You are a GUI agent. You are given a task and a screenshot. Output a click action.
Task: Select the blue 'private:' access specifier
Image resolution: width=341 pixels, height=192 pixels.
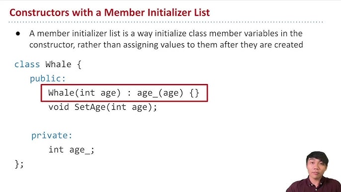click(x=52, y=135)
